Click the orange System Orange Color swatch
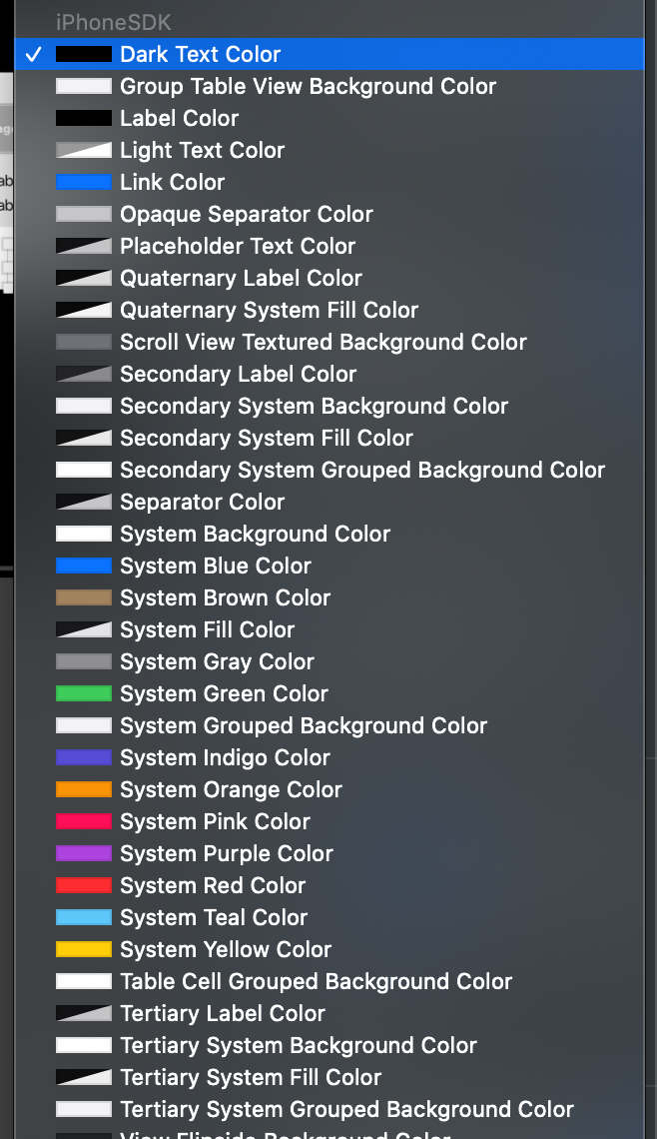The height and width of the screenshot is (1139, 657). [x=84, y=789]
